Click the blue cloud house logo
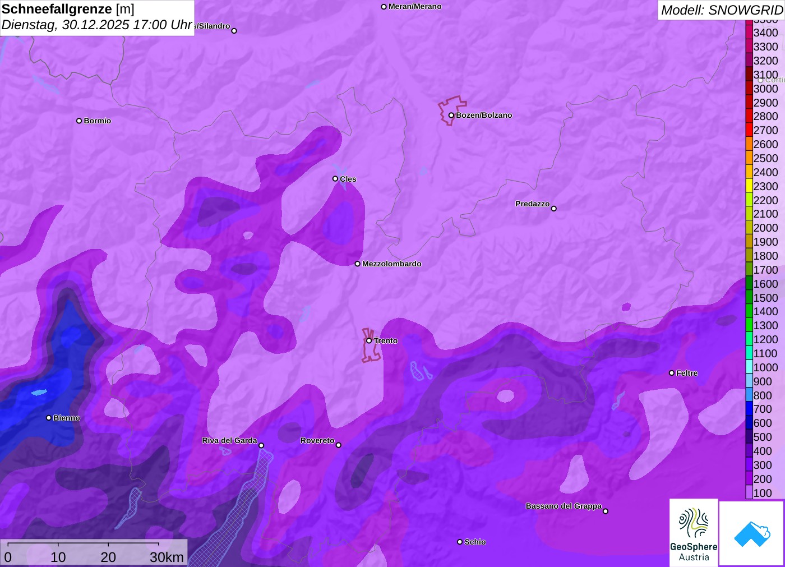The width and height of the screenshot is (785, 567). pyautogui.click(x=752, y=533)
